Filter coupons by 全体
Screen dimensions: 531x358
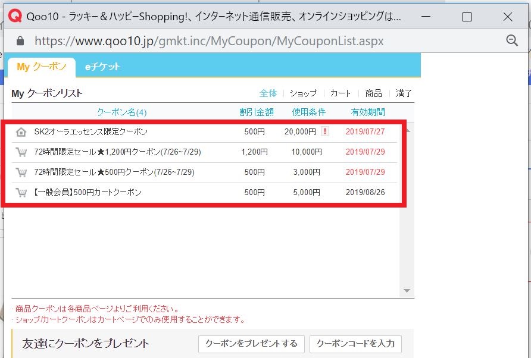(268, 93)
